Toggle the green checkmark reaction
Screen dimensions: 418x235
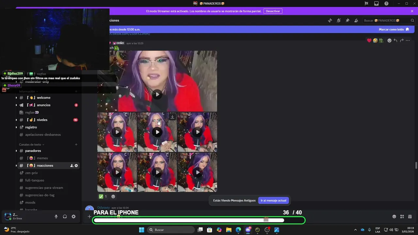click(x=103, y=196)
